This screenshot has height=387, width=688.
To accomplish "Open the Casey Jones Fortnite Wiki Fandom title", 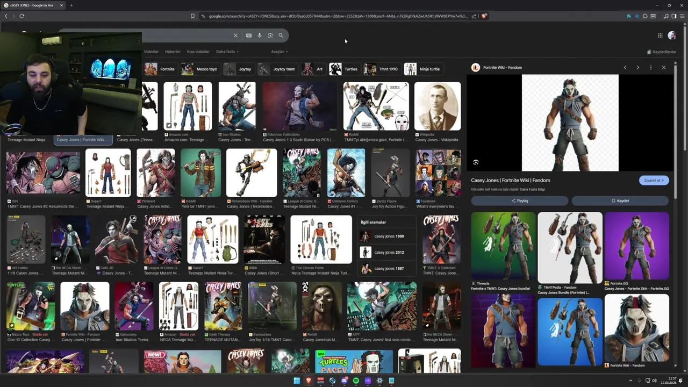I will tap(511, 181).
